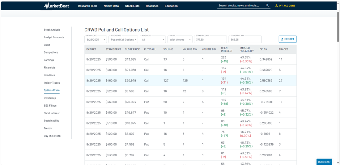Open the Options Date dropdown
The width and height of the screenshot is (340, 165).
(96, 40)
